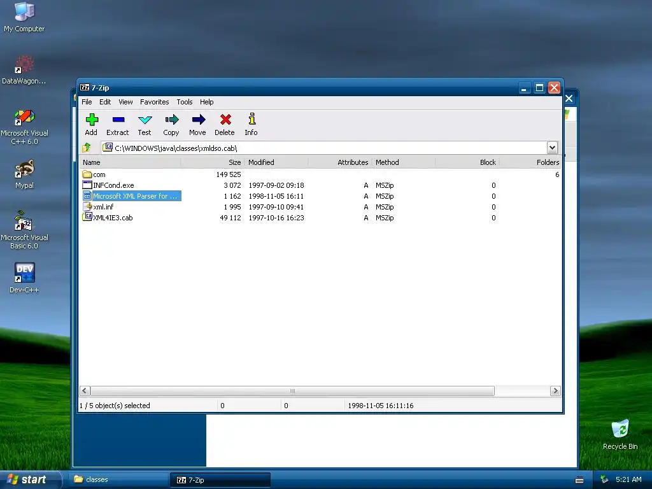Click the 49 112 size value
Viewport: 652px width, 489px height.
230,218
